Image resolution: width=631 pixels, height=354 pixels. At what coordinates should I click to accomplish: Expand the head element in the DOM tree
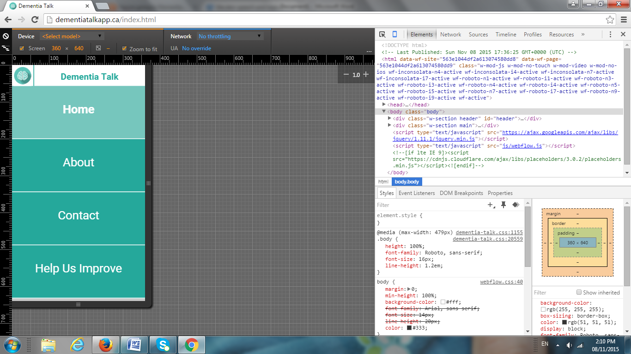point(384,105)
